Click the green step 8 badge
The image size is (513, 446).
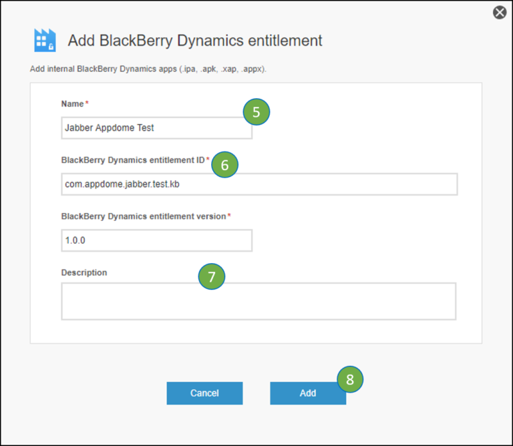[x=350, y=379]
